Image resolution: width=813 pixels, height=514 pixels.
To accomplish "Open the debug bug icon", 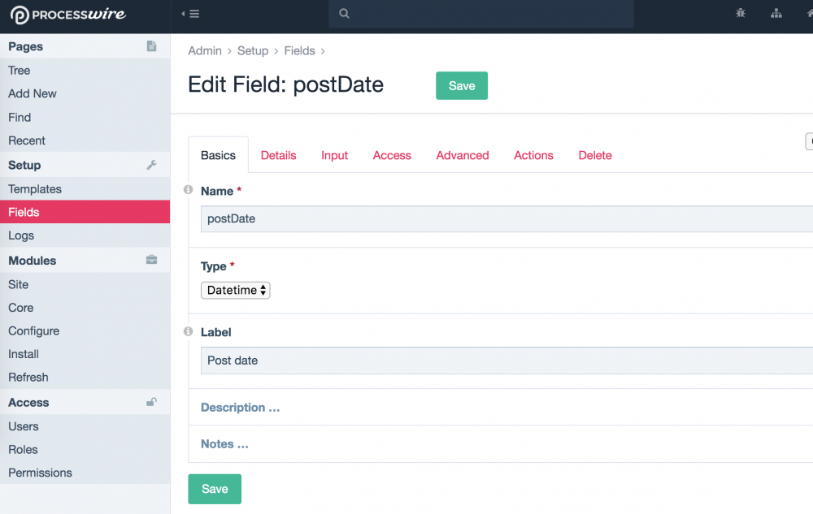I will point(740,13).
